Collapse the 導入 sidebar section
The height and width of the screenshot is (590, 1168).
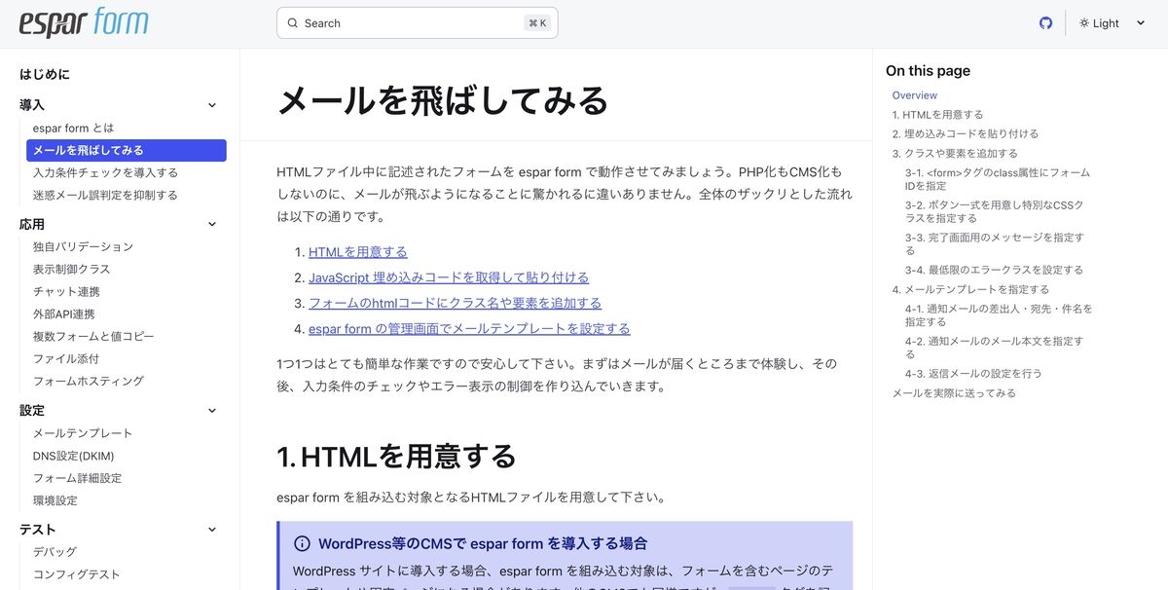point(212,105)
